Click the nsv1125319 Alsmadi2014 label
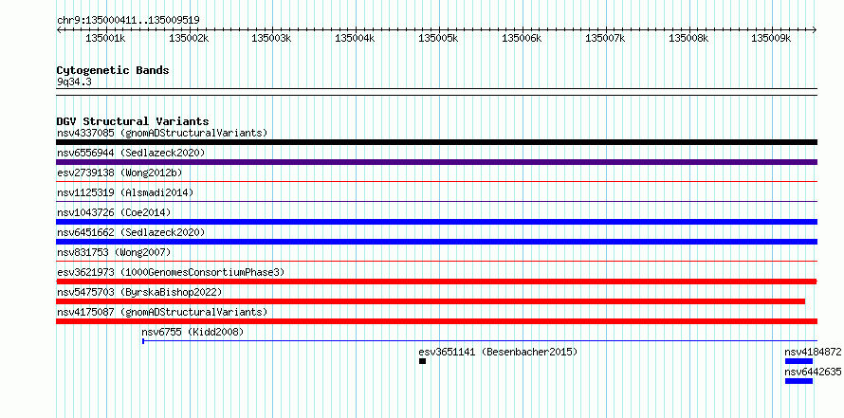Image resolution: width=844 pixels, height=418 pixels. (x=125, y=192)
